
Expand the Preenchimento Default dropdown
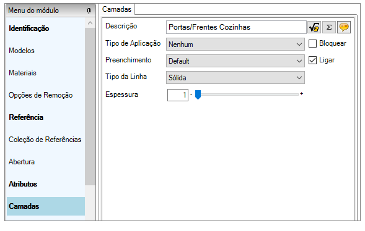(235, 61)
